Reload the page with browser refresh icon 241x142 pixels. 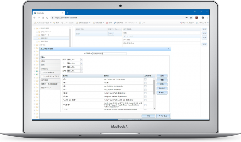click(44, 18)
